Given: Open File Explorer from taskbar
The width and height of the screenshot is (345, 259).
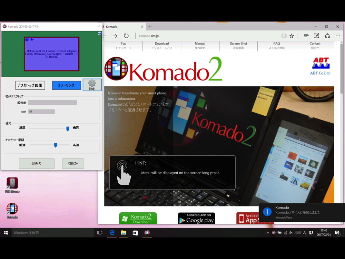Looking at the screenshot, I should coord(124,232).
